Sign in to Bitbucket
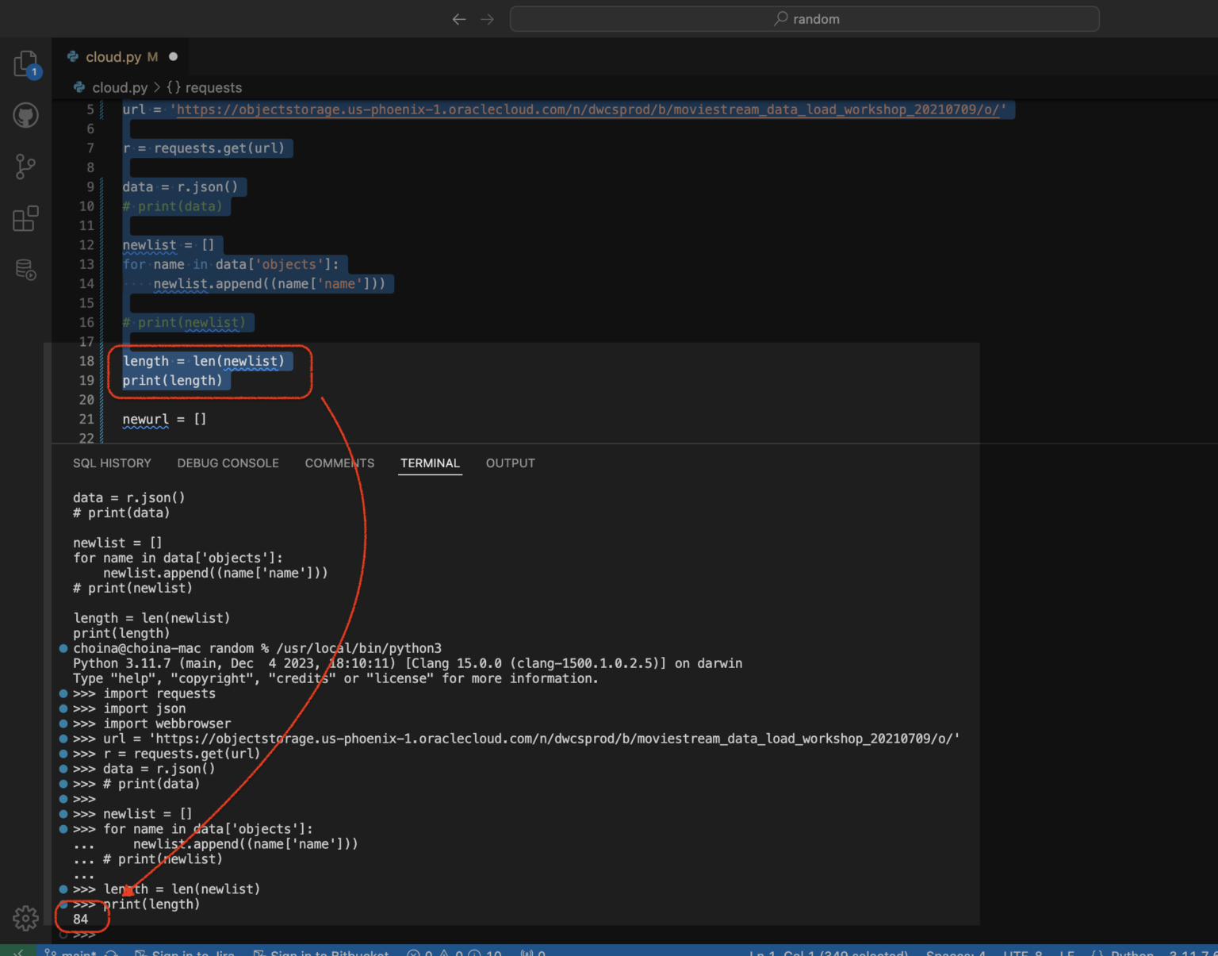The image size is (1218, 956). (321, 951)
